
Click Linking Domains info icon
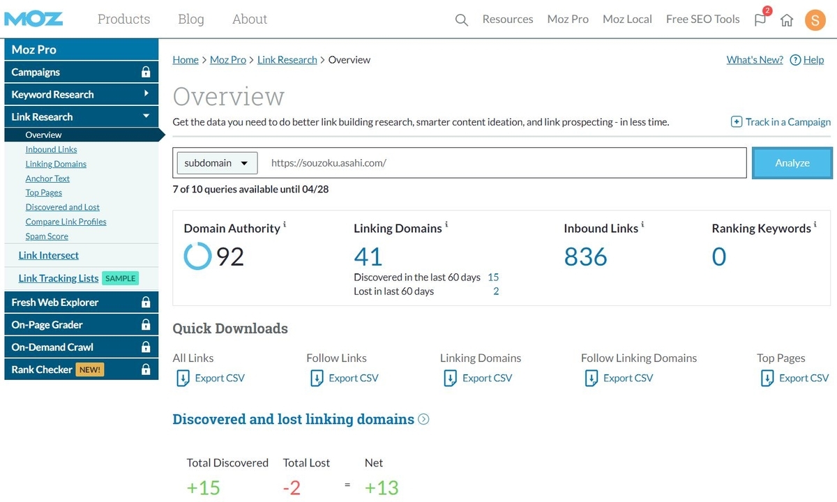pos(446,225)
